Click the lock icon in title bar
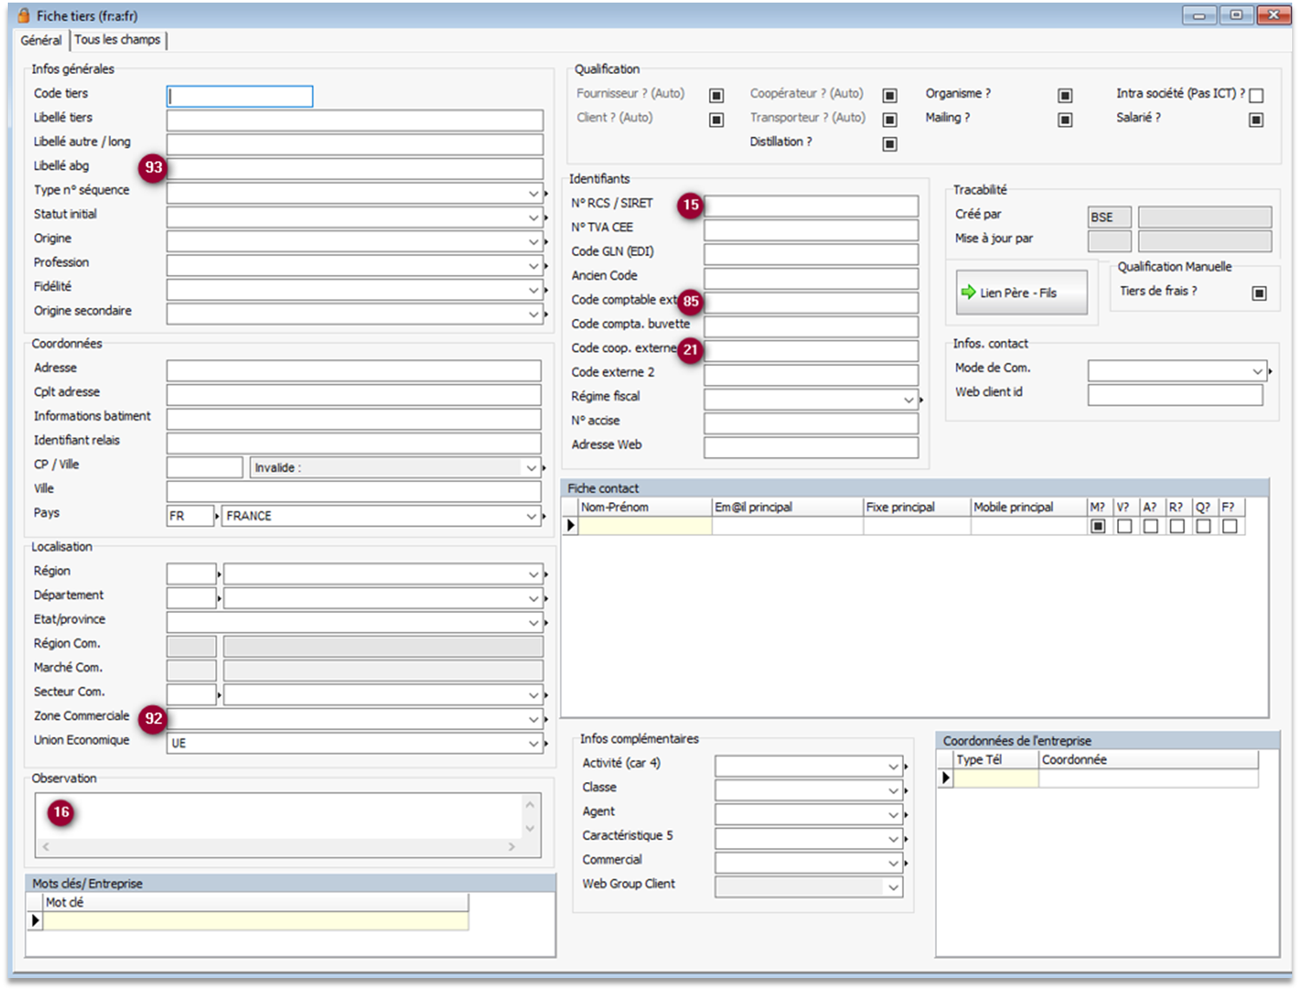1300x991 pixels. [x=24, y=16]
